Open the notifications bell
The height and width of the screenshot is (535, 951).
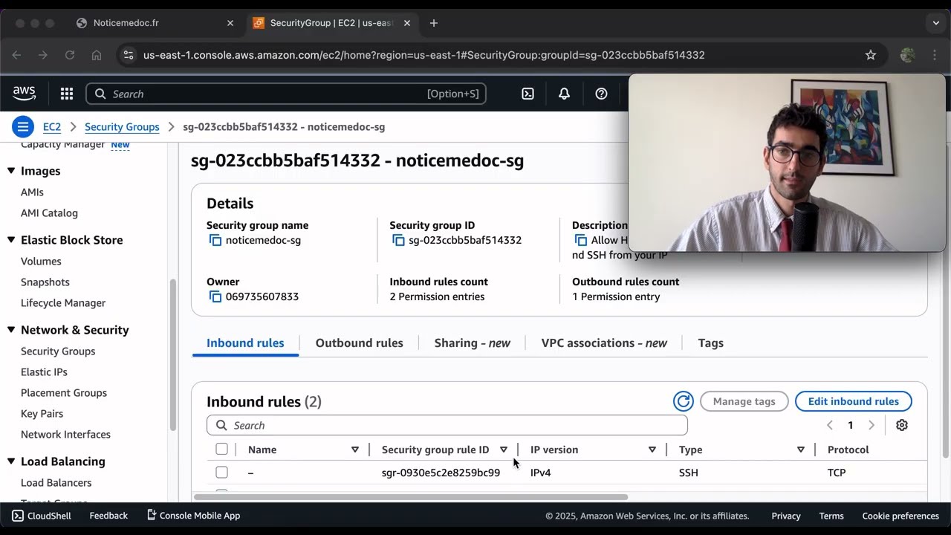[564, 94]
